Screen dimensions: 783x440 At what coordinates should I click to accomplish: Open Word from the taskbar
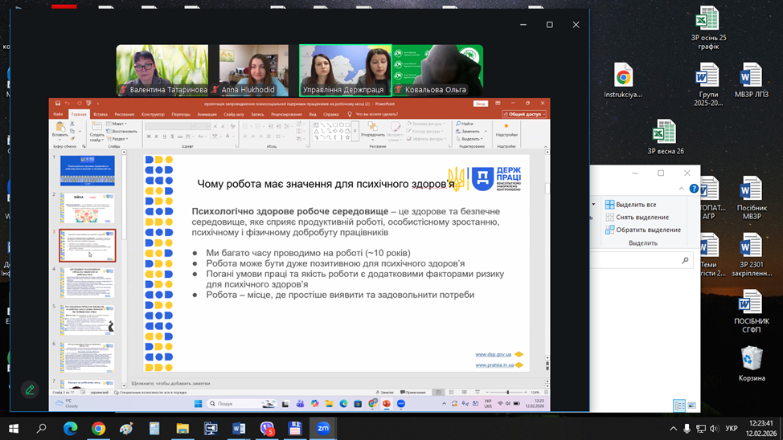pyautogui.click(x=239, y=429)
